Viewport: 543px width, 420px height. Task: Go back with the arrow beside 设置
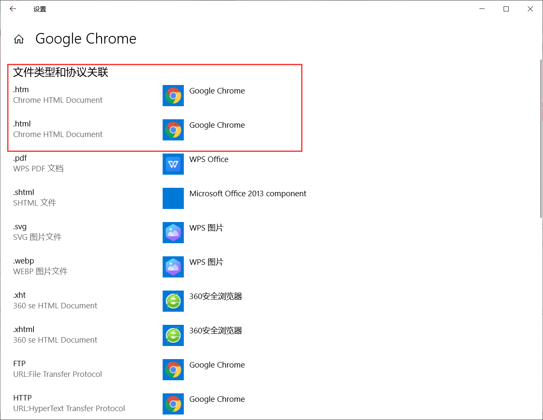tap(13, 9)
